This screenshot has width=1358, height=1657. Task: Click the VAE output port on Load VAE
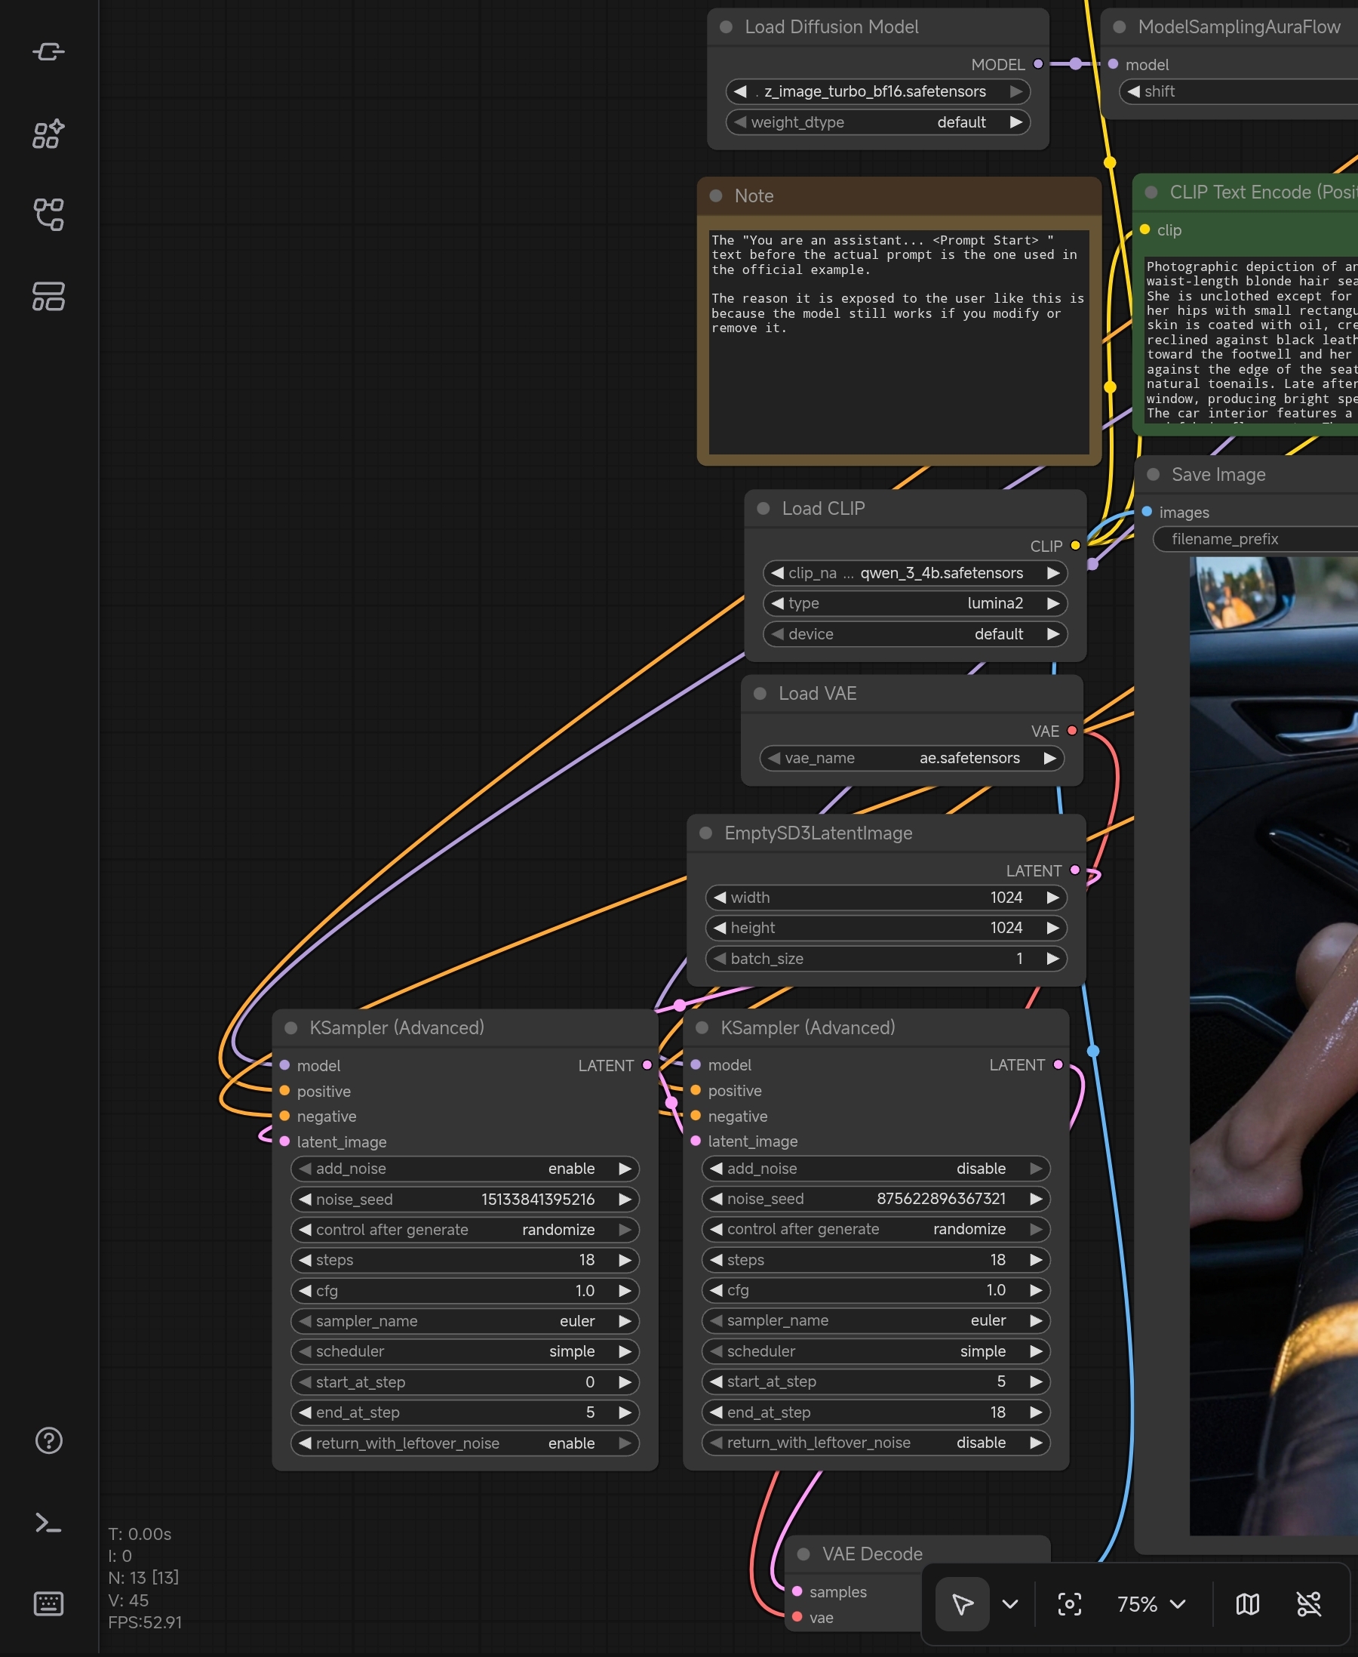1072,730
